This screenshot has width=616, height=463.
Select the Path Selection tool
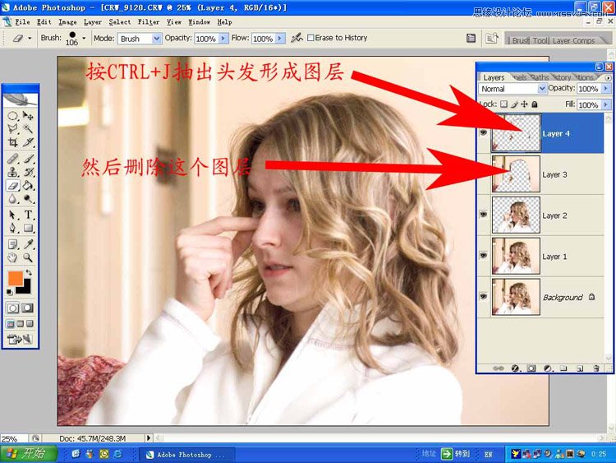point(12,215)
